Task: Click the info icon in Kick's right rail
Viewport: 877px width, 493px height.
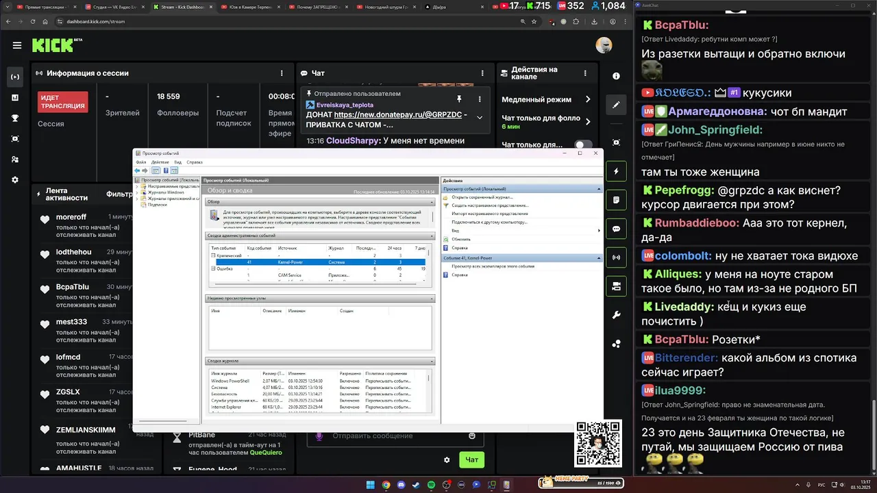Action: (616, 76)
